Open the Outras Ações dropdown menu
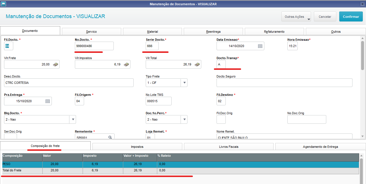366x184 pixels. [296, 17]
